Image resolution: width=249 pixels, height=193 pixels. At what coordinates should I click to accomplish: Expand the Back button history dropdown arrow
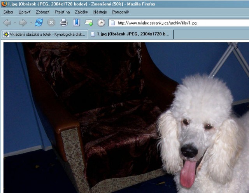click(x=14, y=23)
